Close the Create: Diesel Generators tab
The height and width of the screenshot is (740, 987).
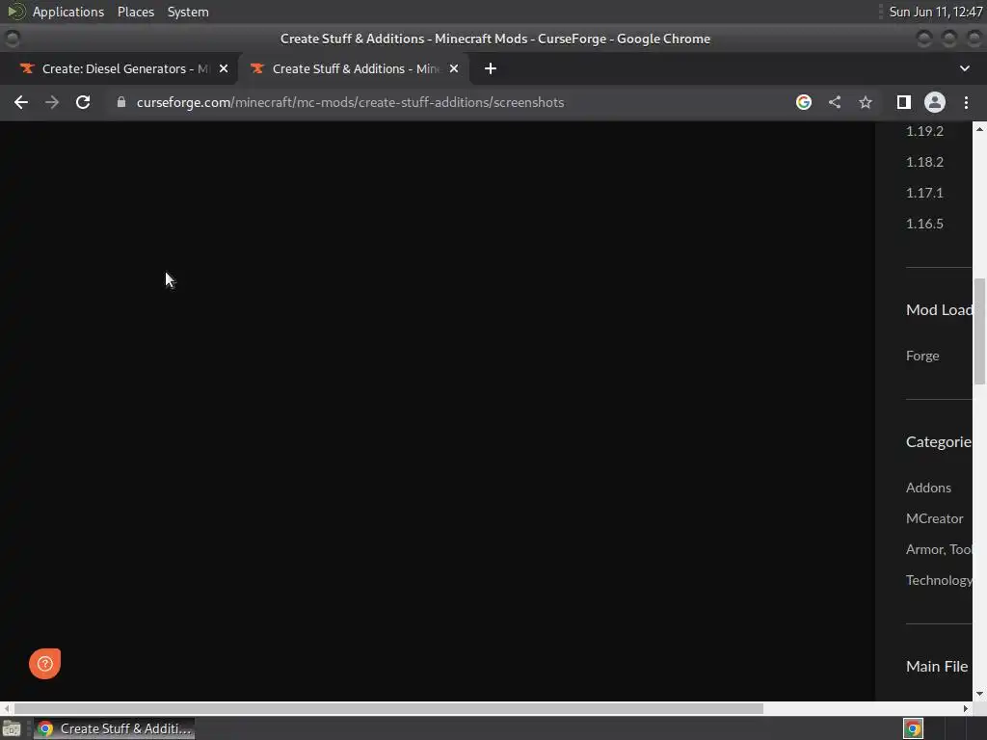coord(224,68)
